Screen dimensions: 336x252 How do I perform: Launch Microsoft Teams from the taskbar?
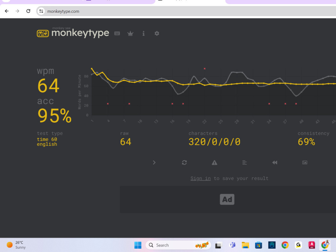click(232, 245)
